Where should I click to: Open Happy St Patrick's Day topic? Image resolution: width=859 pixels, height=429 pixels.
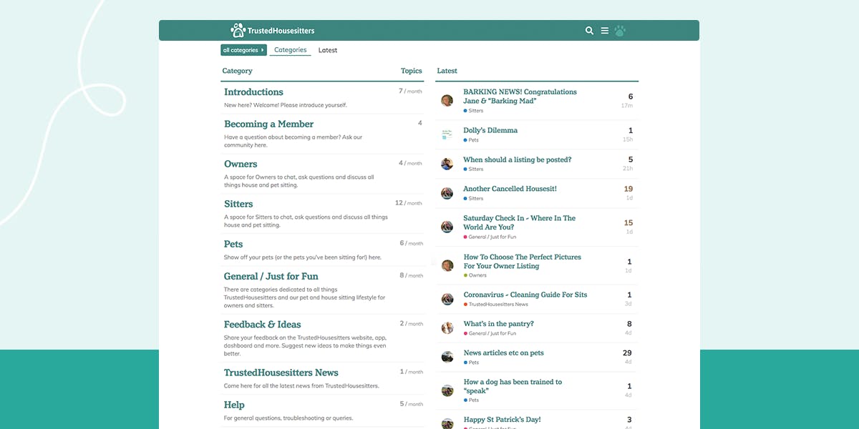502,420
